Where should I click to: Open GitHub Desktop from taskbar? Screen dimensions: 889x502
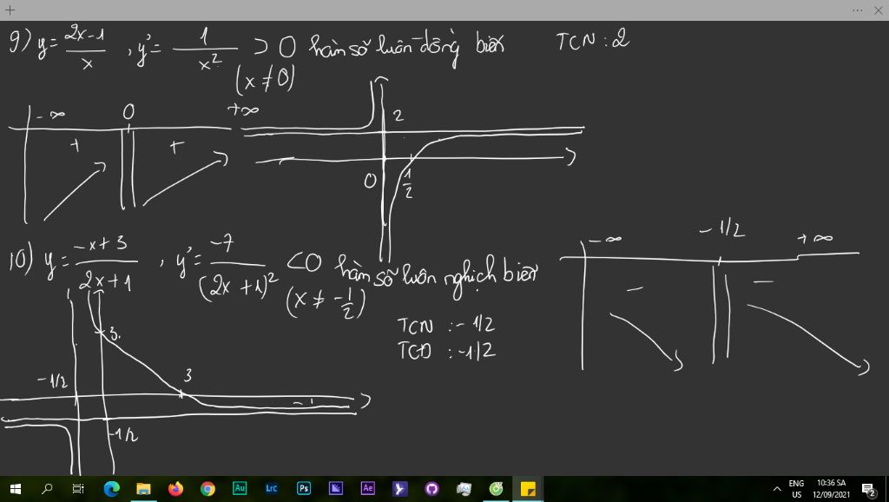pyautogui.click(x=432, y=488)
